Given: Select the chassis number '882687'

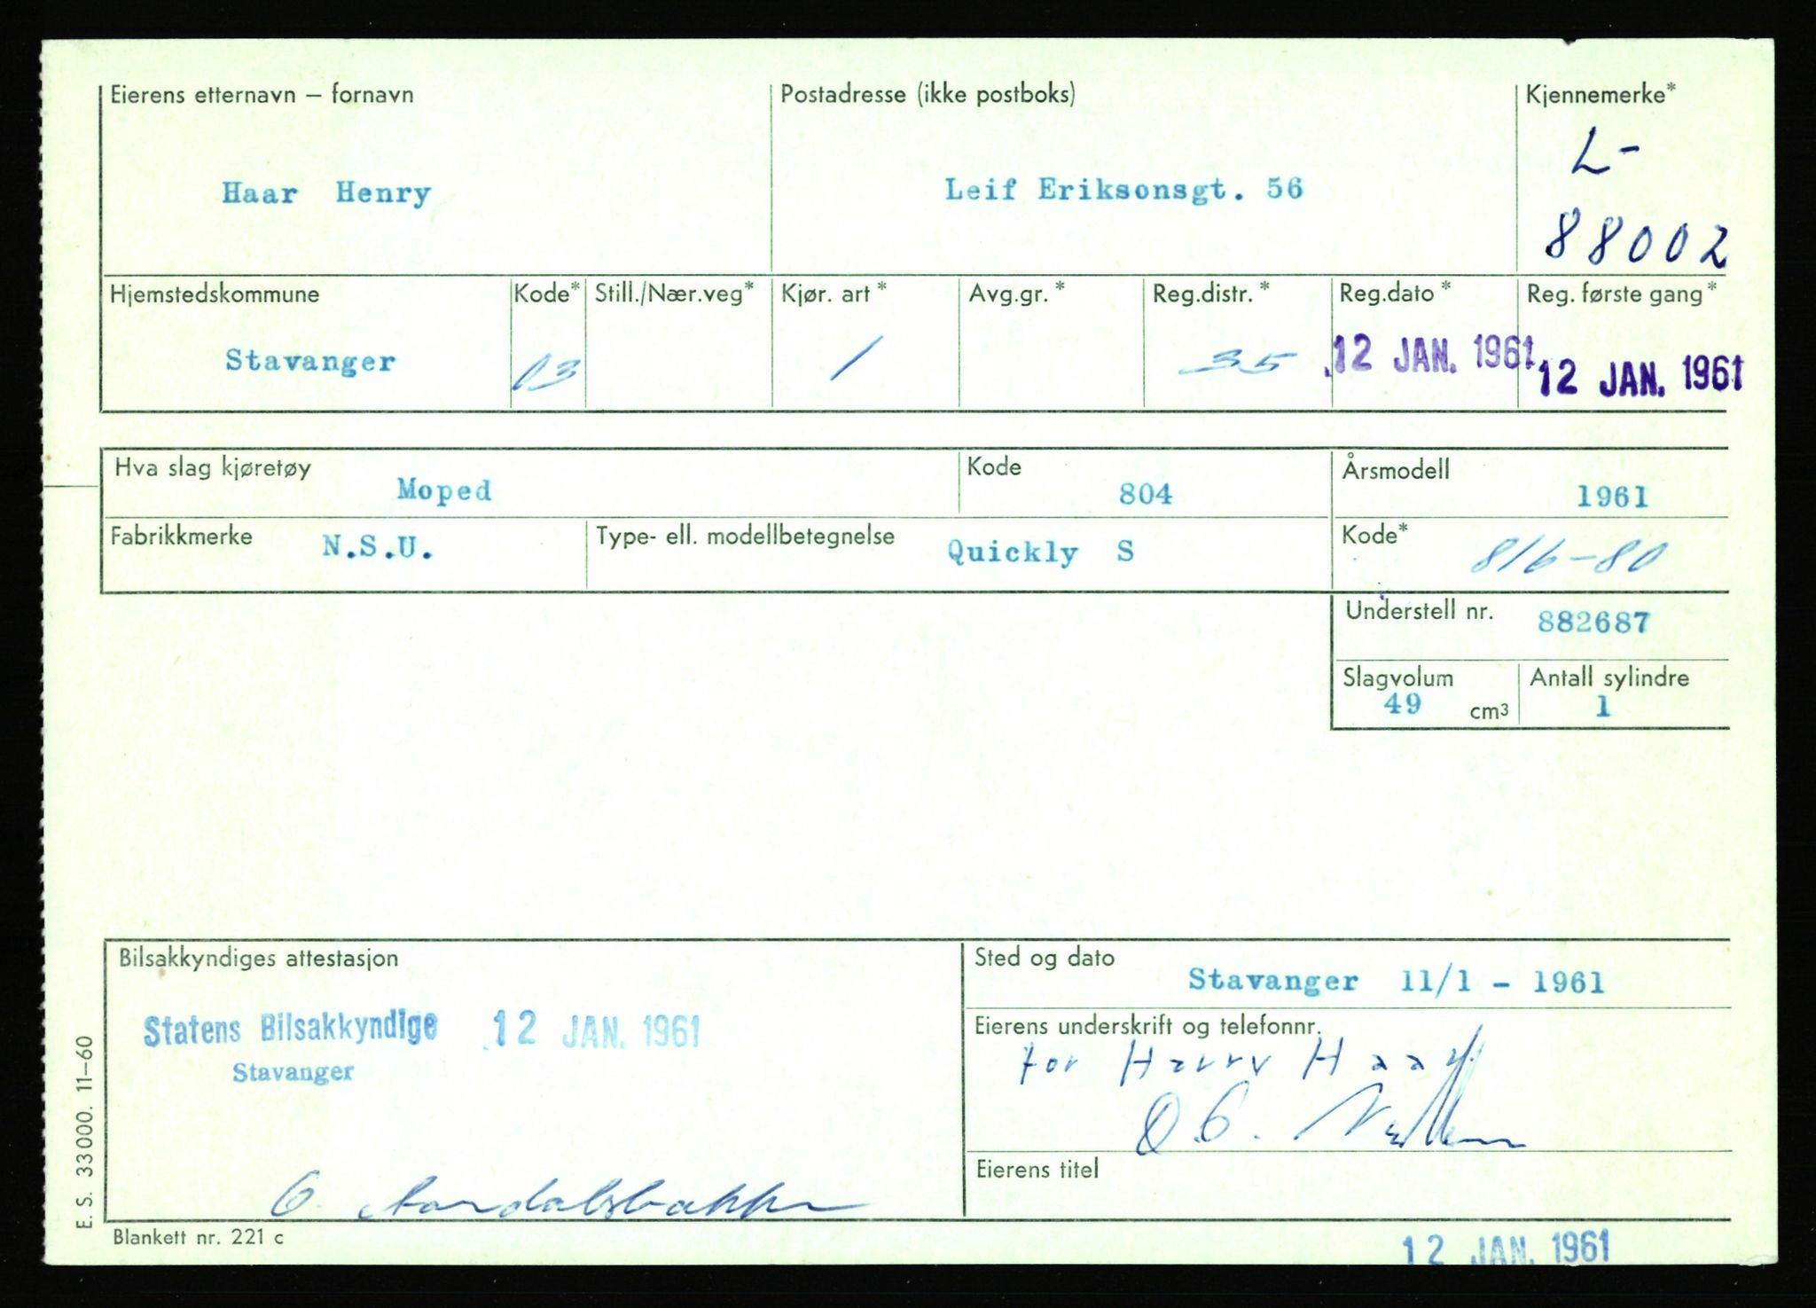Looking at the screenshot, I should pyautogui.click(x=1593, y=623).
